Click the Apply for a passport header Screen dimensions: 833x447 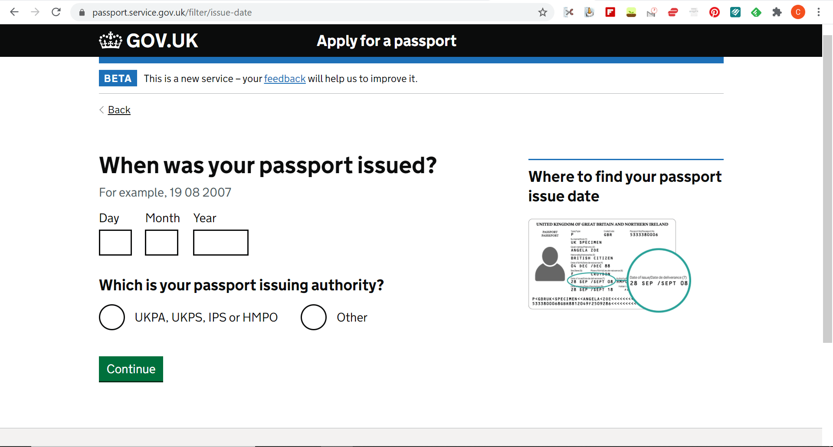coord(386,40)
